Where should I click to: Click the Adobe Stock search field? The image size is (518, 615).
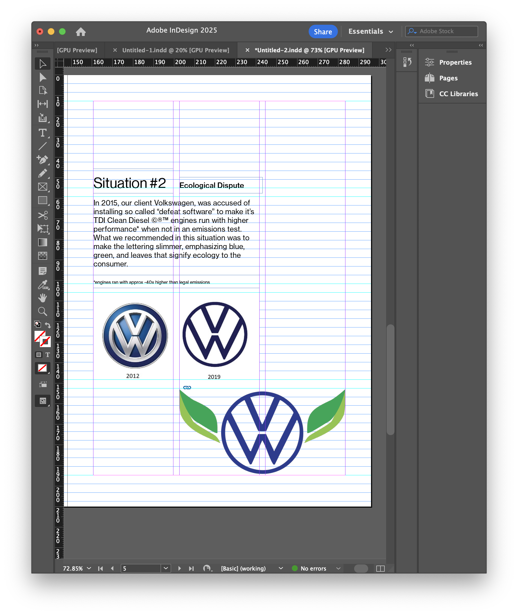click(441, 31)
